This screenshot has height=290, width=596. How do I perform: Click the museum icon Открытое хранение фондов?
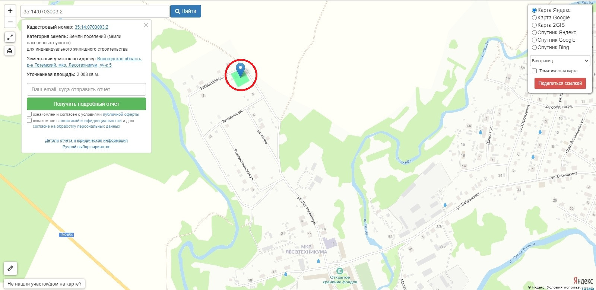tap(339, 271)
